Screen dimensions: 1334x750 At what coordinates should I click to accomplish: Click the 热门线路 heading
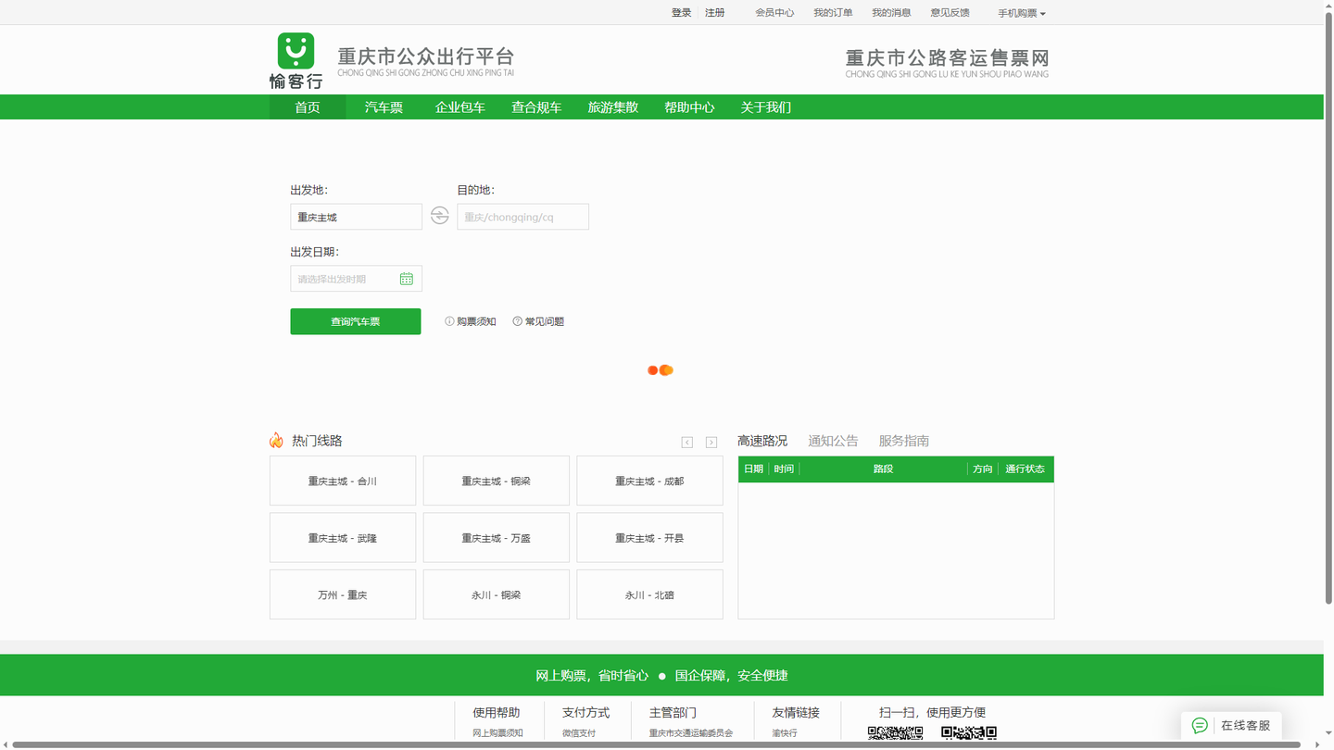[317, 441]
